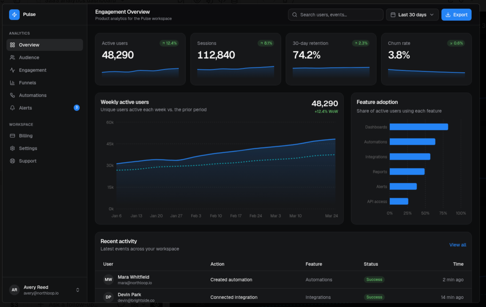Click the Engagement activity pulse icon

12,70
